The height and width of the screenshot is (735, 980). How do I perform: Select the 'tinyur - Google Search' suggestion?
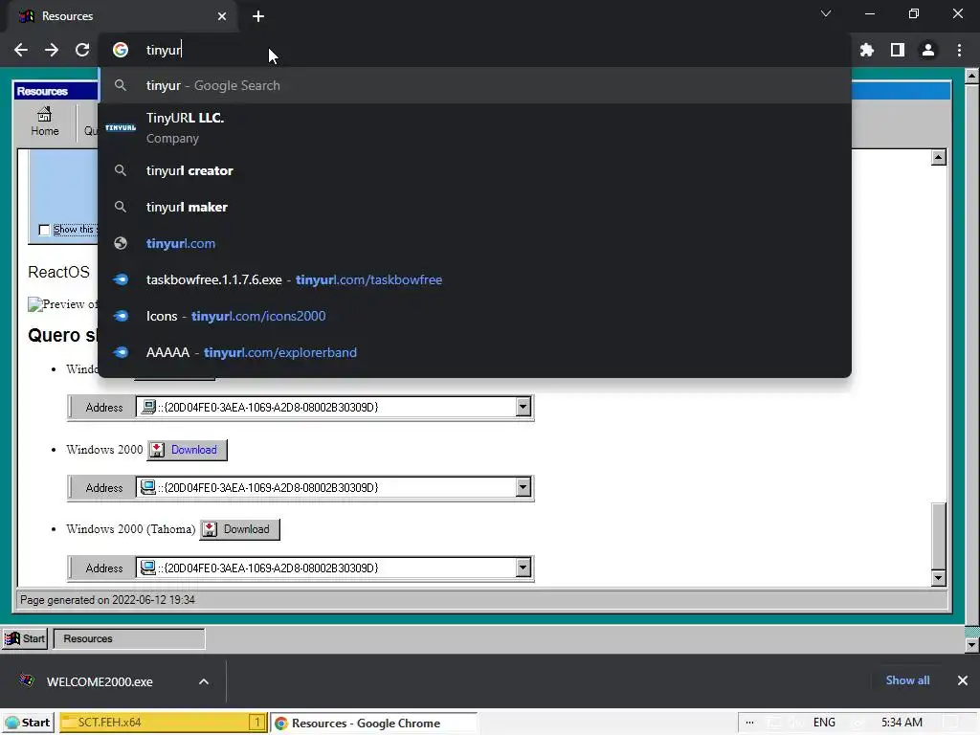(x=475, y=85)
